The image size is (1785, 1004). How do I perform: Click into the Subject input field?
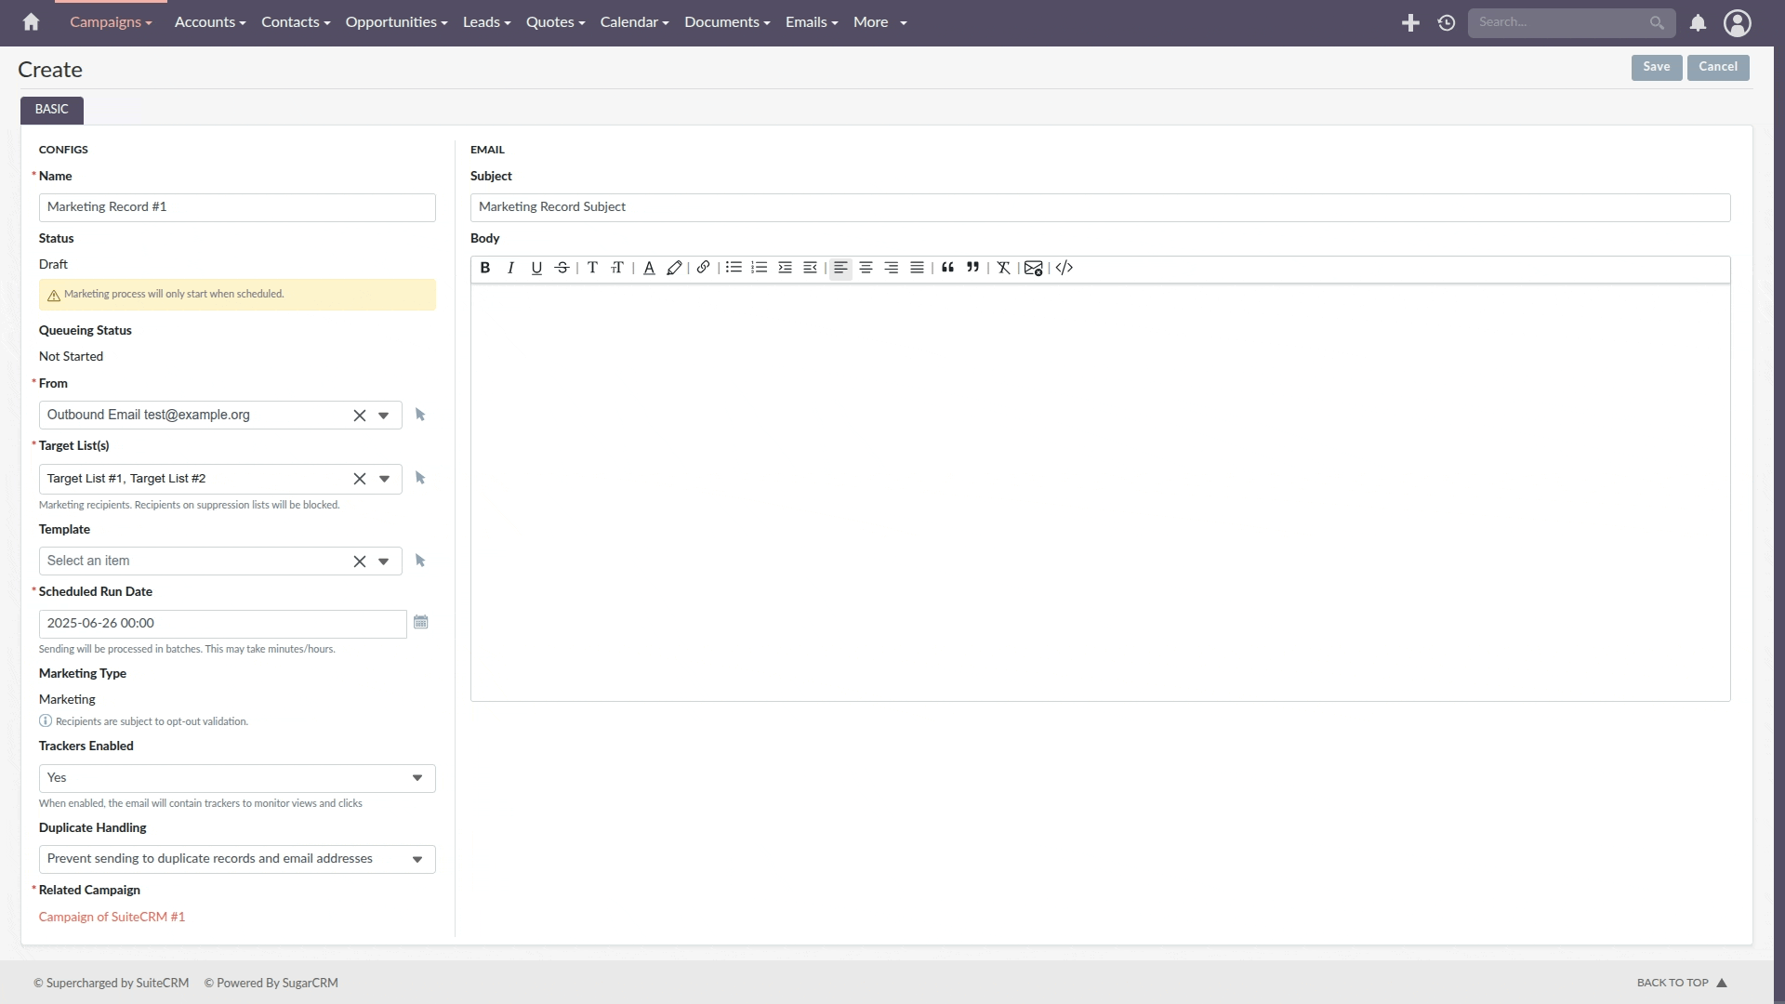[1100, 207]
